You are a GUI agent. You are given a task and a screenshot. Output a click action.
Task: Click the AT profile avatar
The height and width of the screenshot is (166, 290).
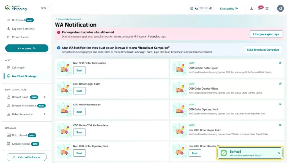tap(280, 8)
